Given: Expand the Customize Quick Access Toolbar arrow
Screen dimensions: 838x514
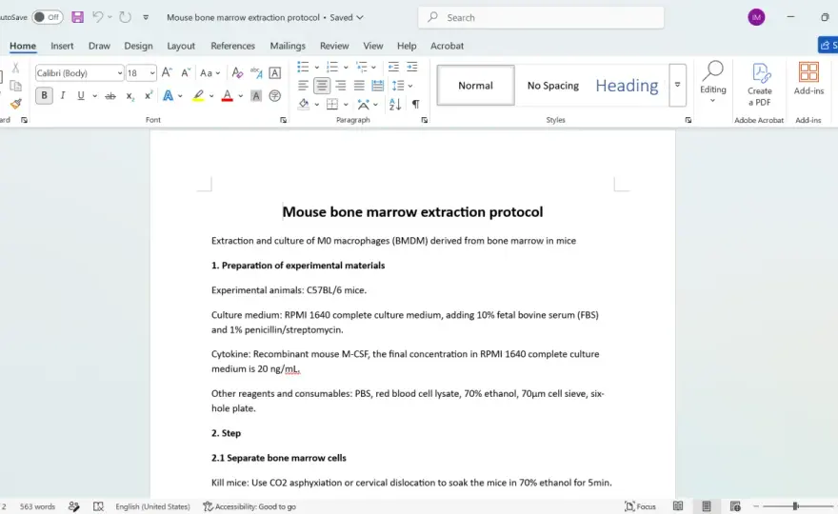Looking at the screenshot, I should pyautogui.click(x=146, y=17).
